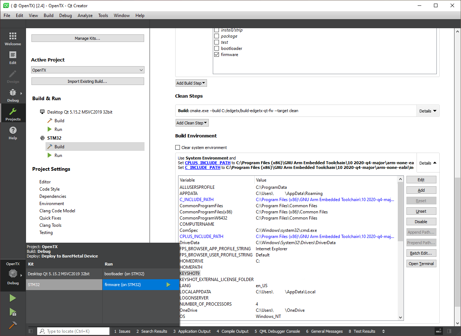
Task: Open the Active Project dropdown
Action: (x=88, y=69)
